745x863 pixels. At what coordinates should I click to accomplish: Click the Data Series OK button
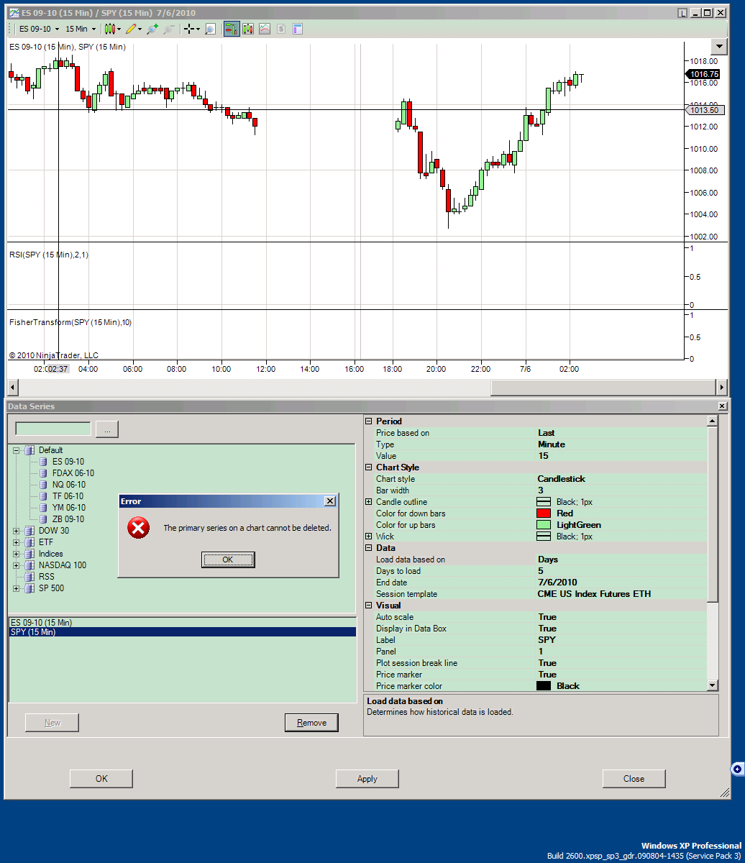coord(101,779)
